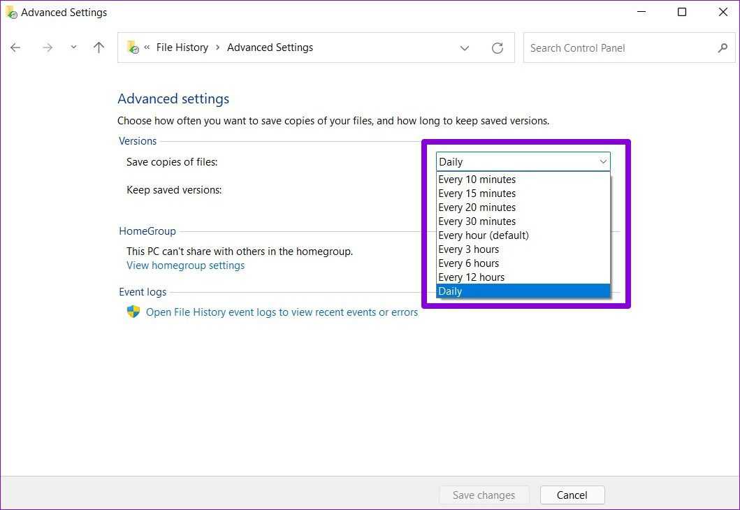
Task: Select Every 10 minutes option
Action: coord(477,180)
